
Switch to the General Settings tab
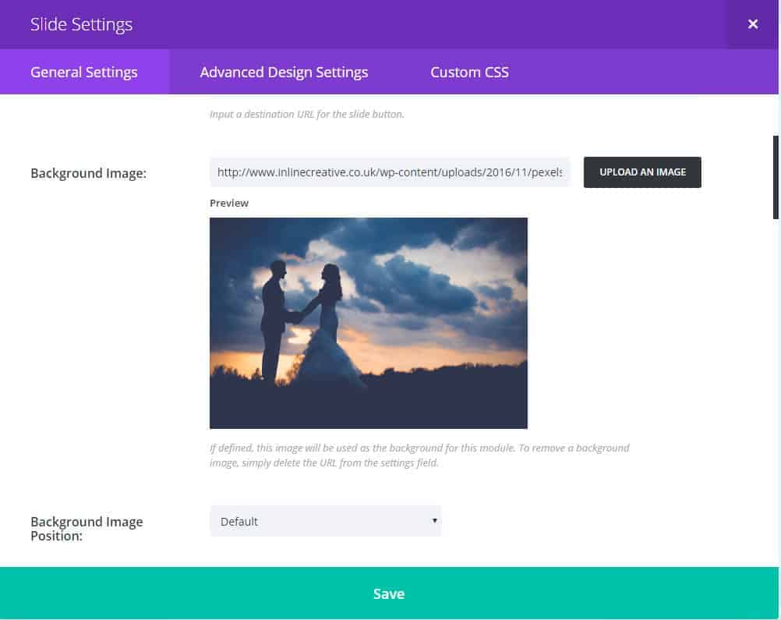point(84,72)
